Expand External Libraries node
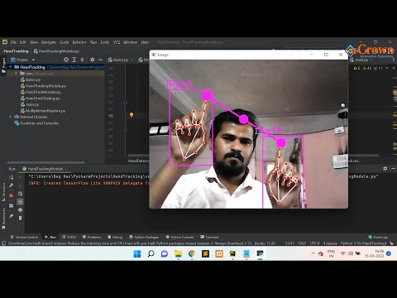The height and width of the screenshot is (298, 397). pos(11,117)
